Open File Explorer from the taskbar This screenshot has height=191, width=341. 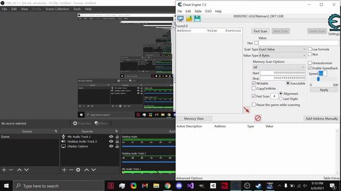click(156, 186)
